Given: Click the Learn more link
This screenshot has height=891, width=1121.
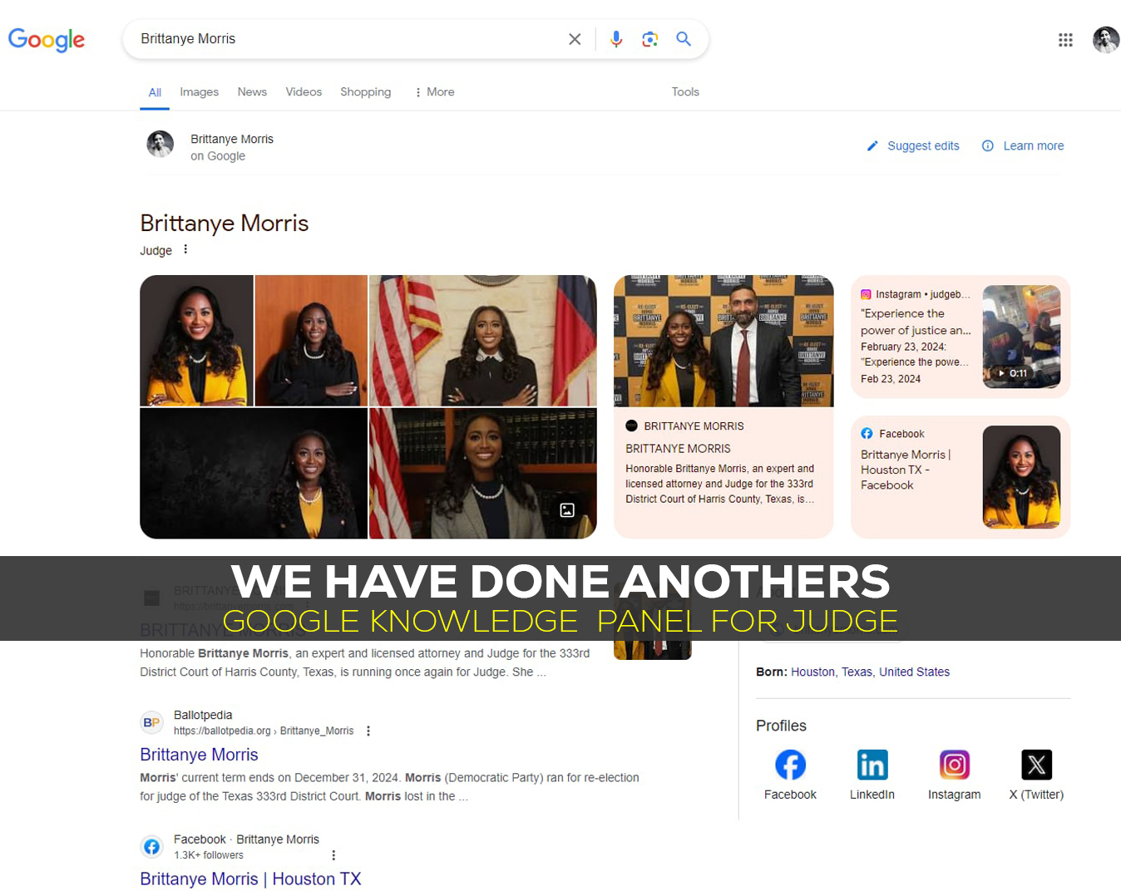Looking at the screenshot, I should coord(1023,146).
